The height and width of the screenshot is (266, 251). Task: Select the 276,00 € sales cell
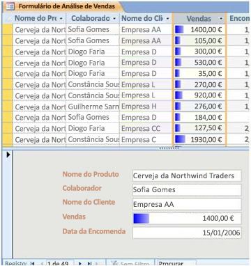(x=199, y=107)
